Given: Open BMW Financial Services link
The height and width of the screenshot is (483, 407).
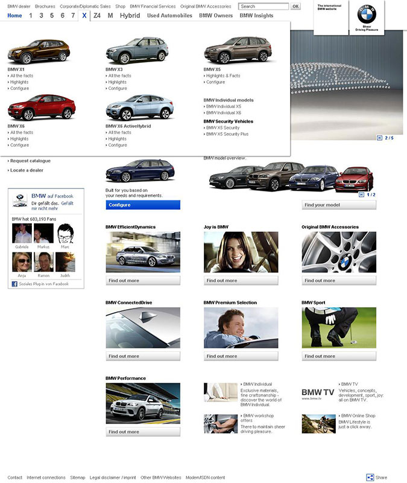Looking at the screenshot, I should pos(153,6).
